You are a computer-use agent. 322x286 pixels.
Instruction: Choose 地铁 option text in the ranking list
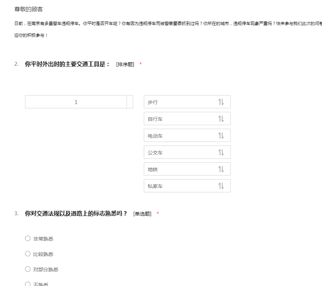[x=153, y=169]
